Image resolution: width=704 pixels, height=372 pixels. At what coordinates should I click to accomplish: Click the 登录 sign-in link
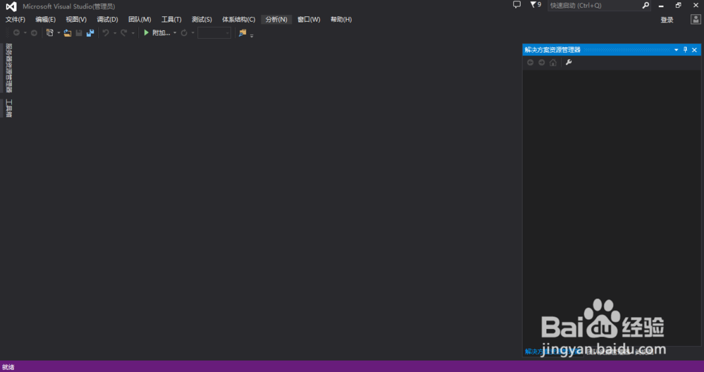pos(667,20)
